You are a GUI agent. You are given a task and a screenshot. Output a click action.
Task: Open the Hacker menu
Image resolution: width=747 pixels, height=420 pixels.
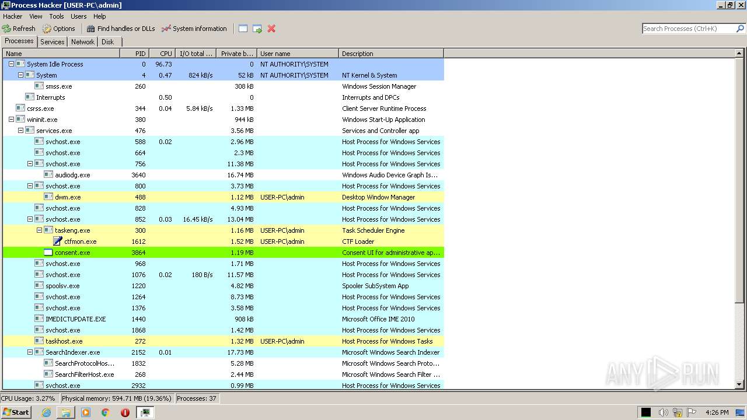[x=13, y=16]
